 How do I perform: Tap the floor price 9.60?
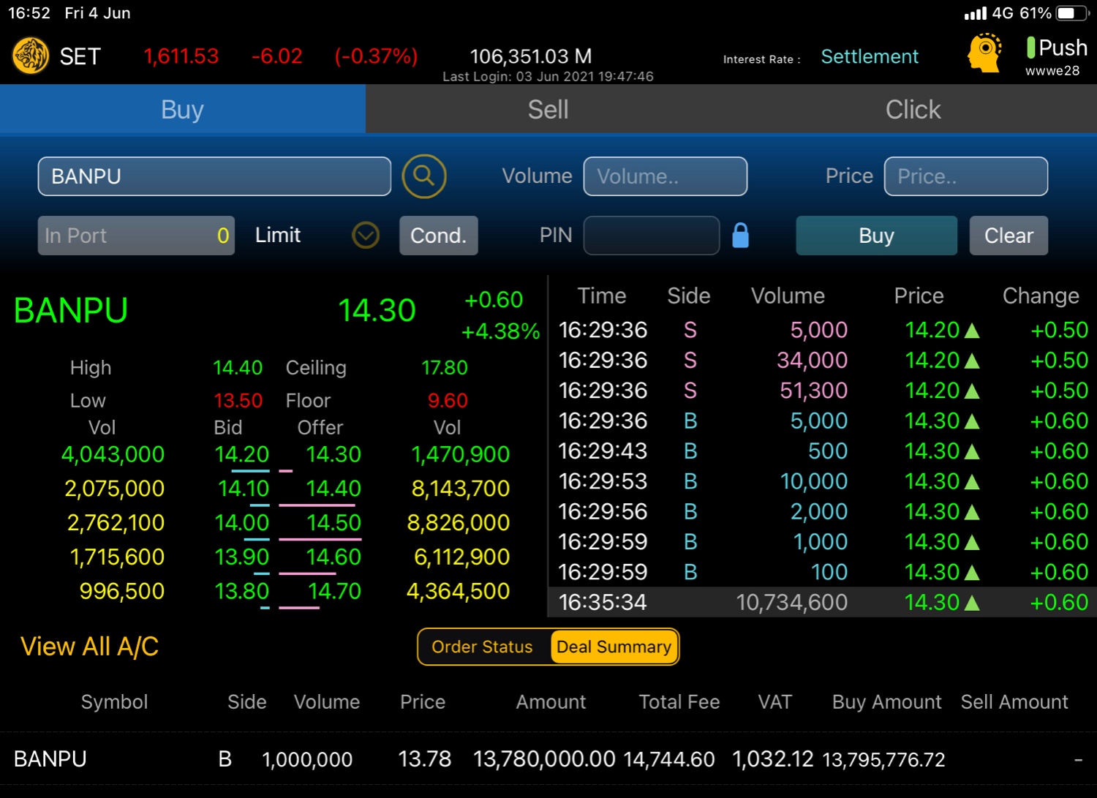tap(448, 401)
